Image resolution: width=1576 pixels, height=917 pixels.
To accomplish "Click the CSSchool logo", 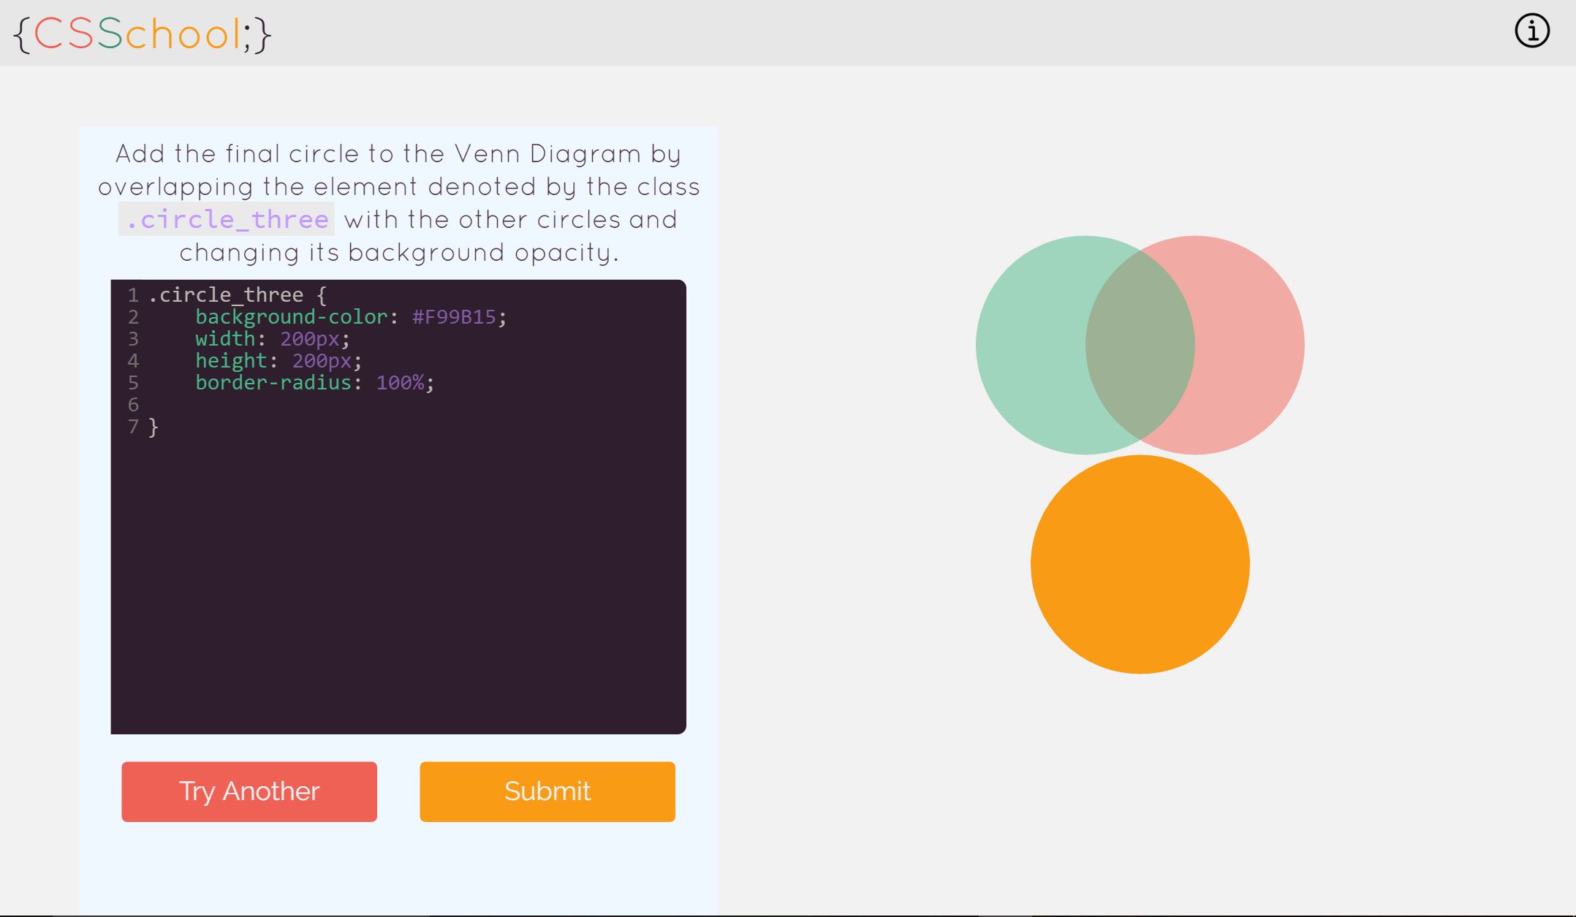I will coord(143,34).
